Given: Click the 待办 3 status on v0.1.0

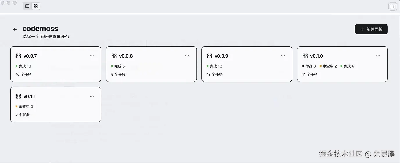Looking at the screenshot, I should (x=309, y=66).
